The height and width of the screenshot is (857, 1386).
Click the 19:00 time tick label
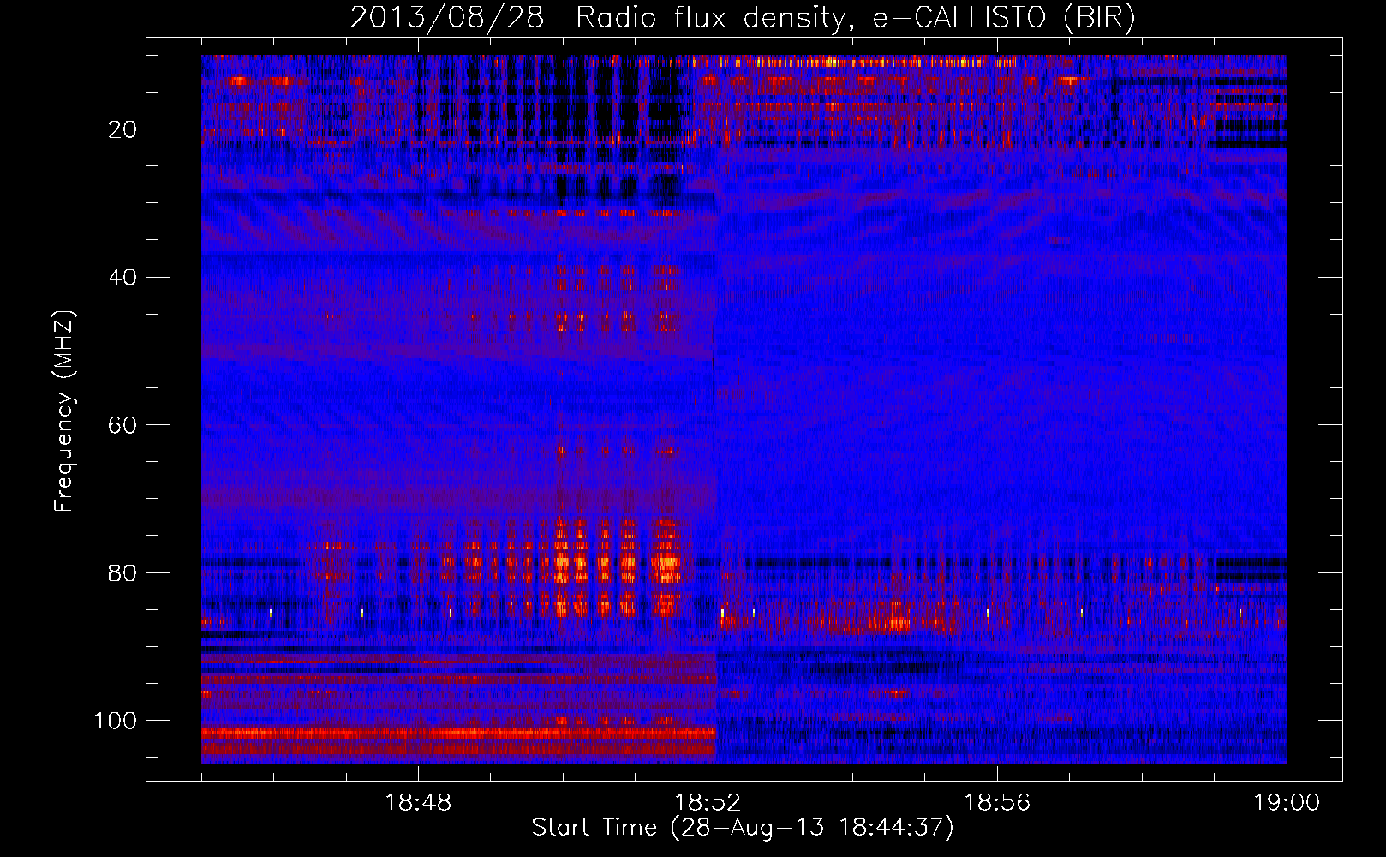[x=1287, y=803]
